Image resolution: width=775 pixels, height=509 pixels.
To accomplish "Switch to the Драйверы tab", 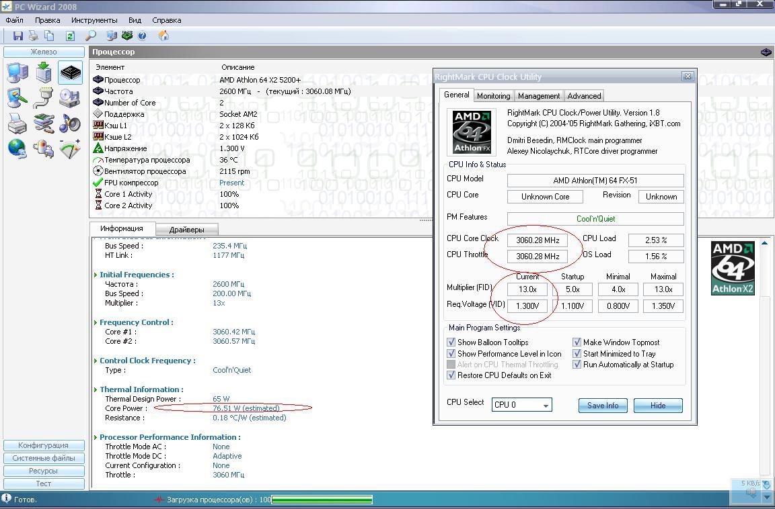I will tap(187, 230).
